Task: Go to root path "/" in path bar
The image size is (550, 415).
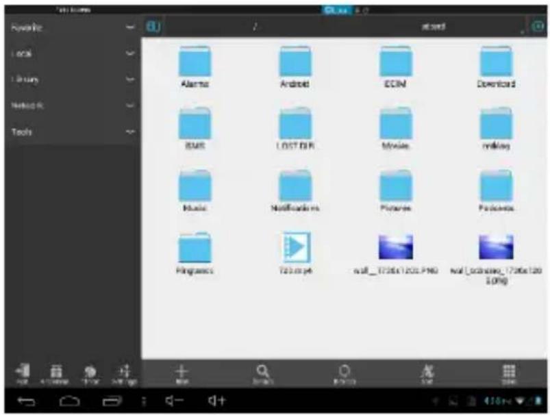Action: coord(255,26)
